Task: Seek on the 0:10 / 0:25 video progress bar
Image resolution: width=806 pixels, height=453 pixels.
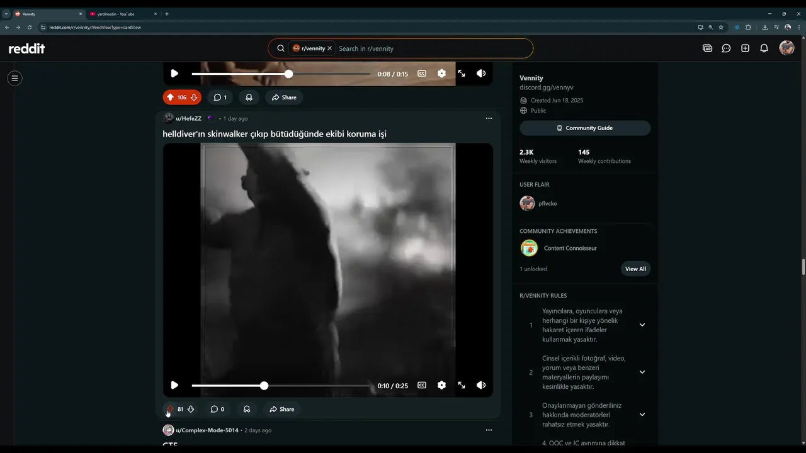Action: pos(281,386)
